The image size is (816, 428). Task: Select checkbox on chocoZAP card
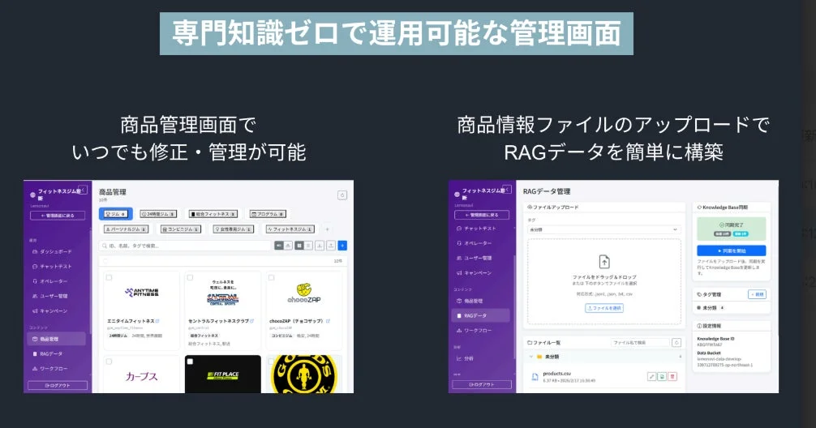[x=271, y=278]
